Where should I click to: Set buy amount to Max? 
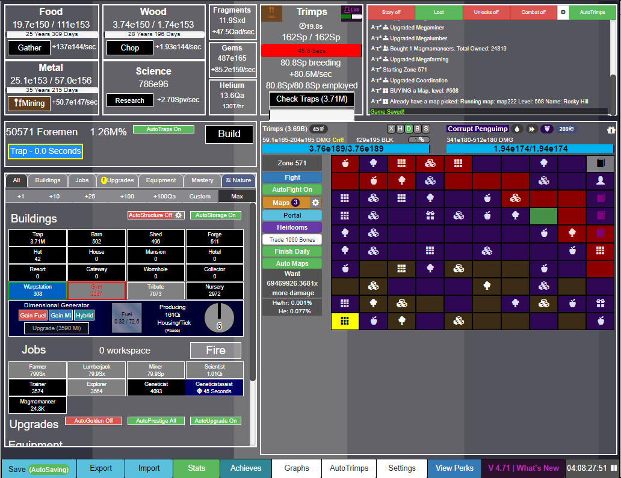pos(237,196)
